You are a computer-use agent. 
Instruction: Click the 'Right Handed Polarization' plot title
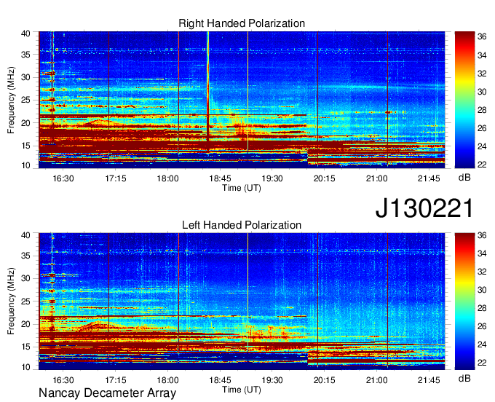pos(242,23)
